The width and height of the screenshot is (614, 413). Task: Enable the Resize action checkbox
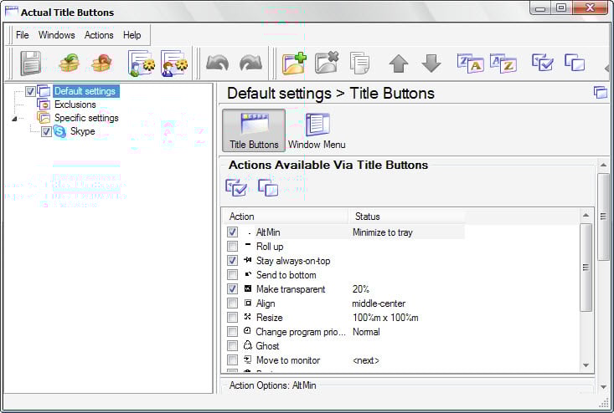pos(232,317)
